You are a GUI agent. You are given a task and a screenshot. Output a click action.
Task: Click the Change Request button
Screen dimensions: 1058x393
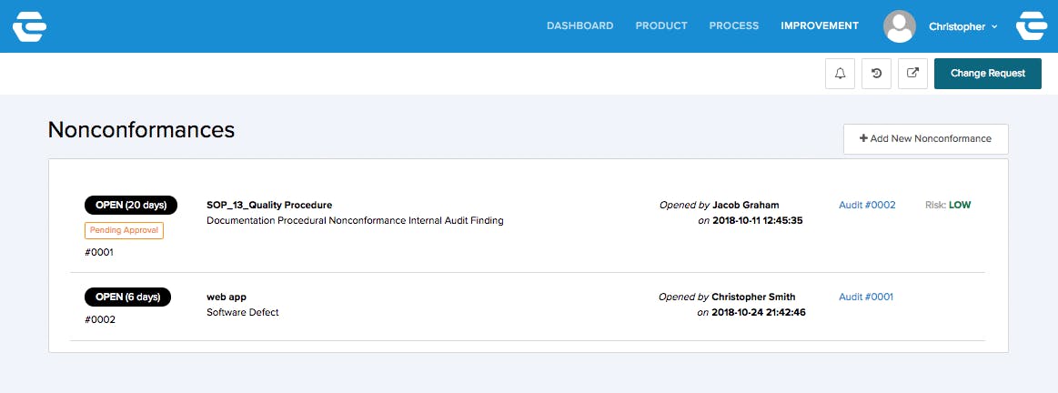tap(987, 74)
